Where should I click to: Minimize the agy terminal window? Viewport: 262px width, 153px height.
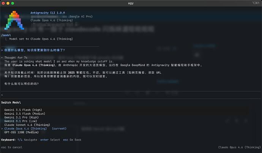tap(8, 3)
